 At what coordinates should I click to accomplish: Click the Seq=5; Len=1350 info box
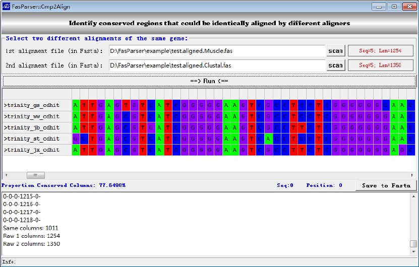click(x=381, y=65)
